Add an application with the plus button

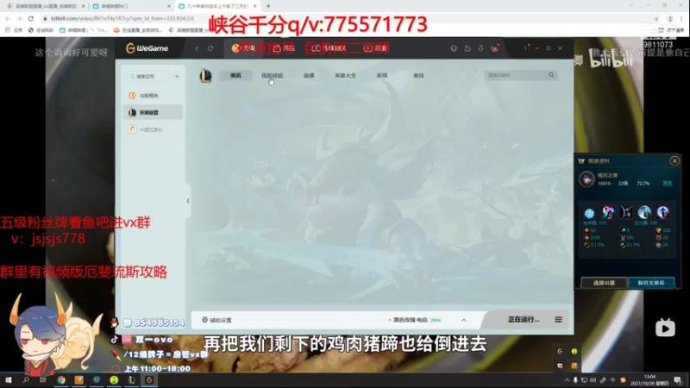coord(177,76)
